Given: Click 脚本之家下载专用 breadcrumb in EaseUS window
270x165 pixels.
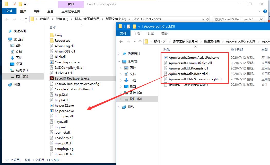Looking at the screenshot, I should (x=87, y=19).
